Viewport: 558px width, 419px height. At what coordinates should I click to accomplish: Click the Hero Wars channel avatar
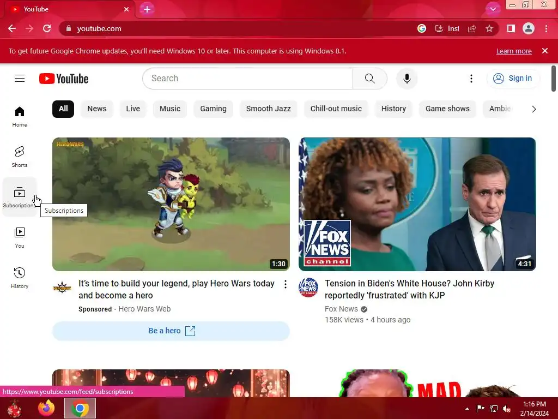point(62,287)
